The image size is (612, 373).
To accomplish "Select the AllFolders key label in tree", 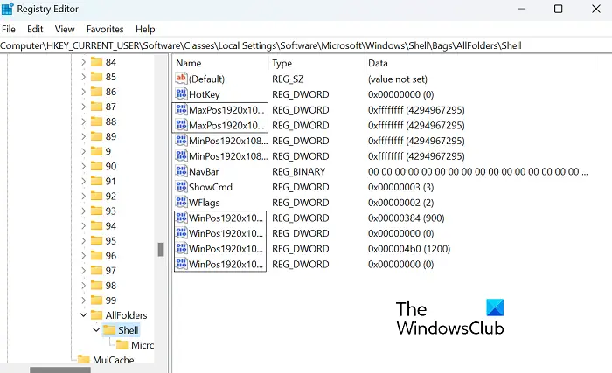I will pos(126,315).
